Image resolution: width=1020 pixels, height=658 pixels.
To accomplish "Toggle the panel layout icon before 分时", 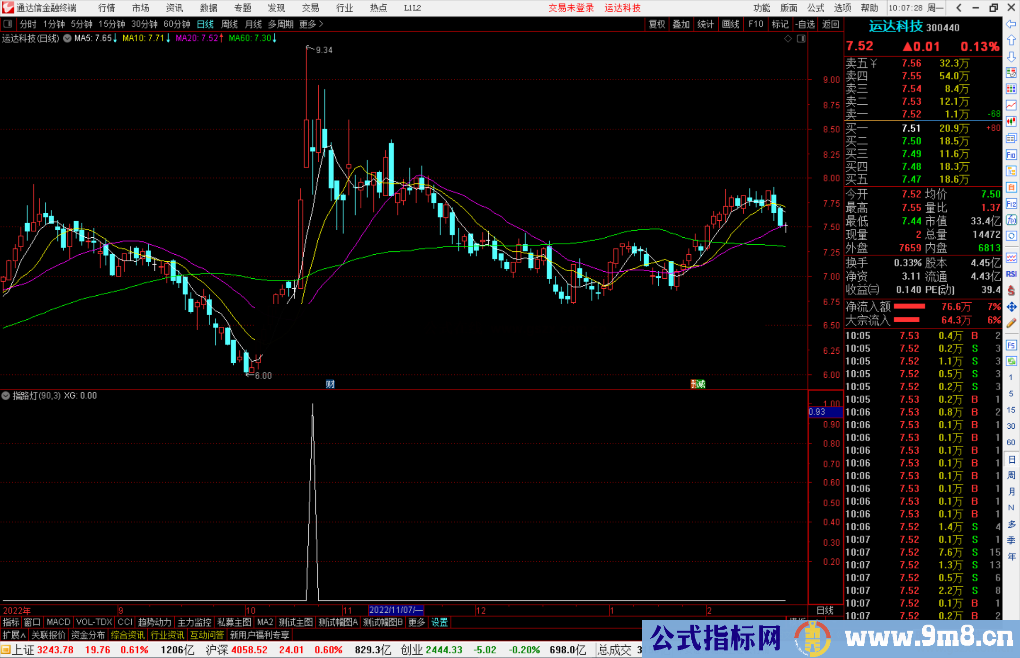I will tap(8, 24).
